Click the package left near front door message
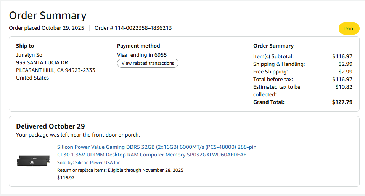The height and width of the screenshot is (196, 365). (78, 135)
